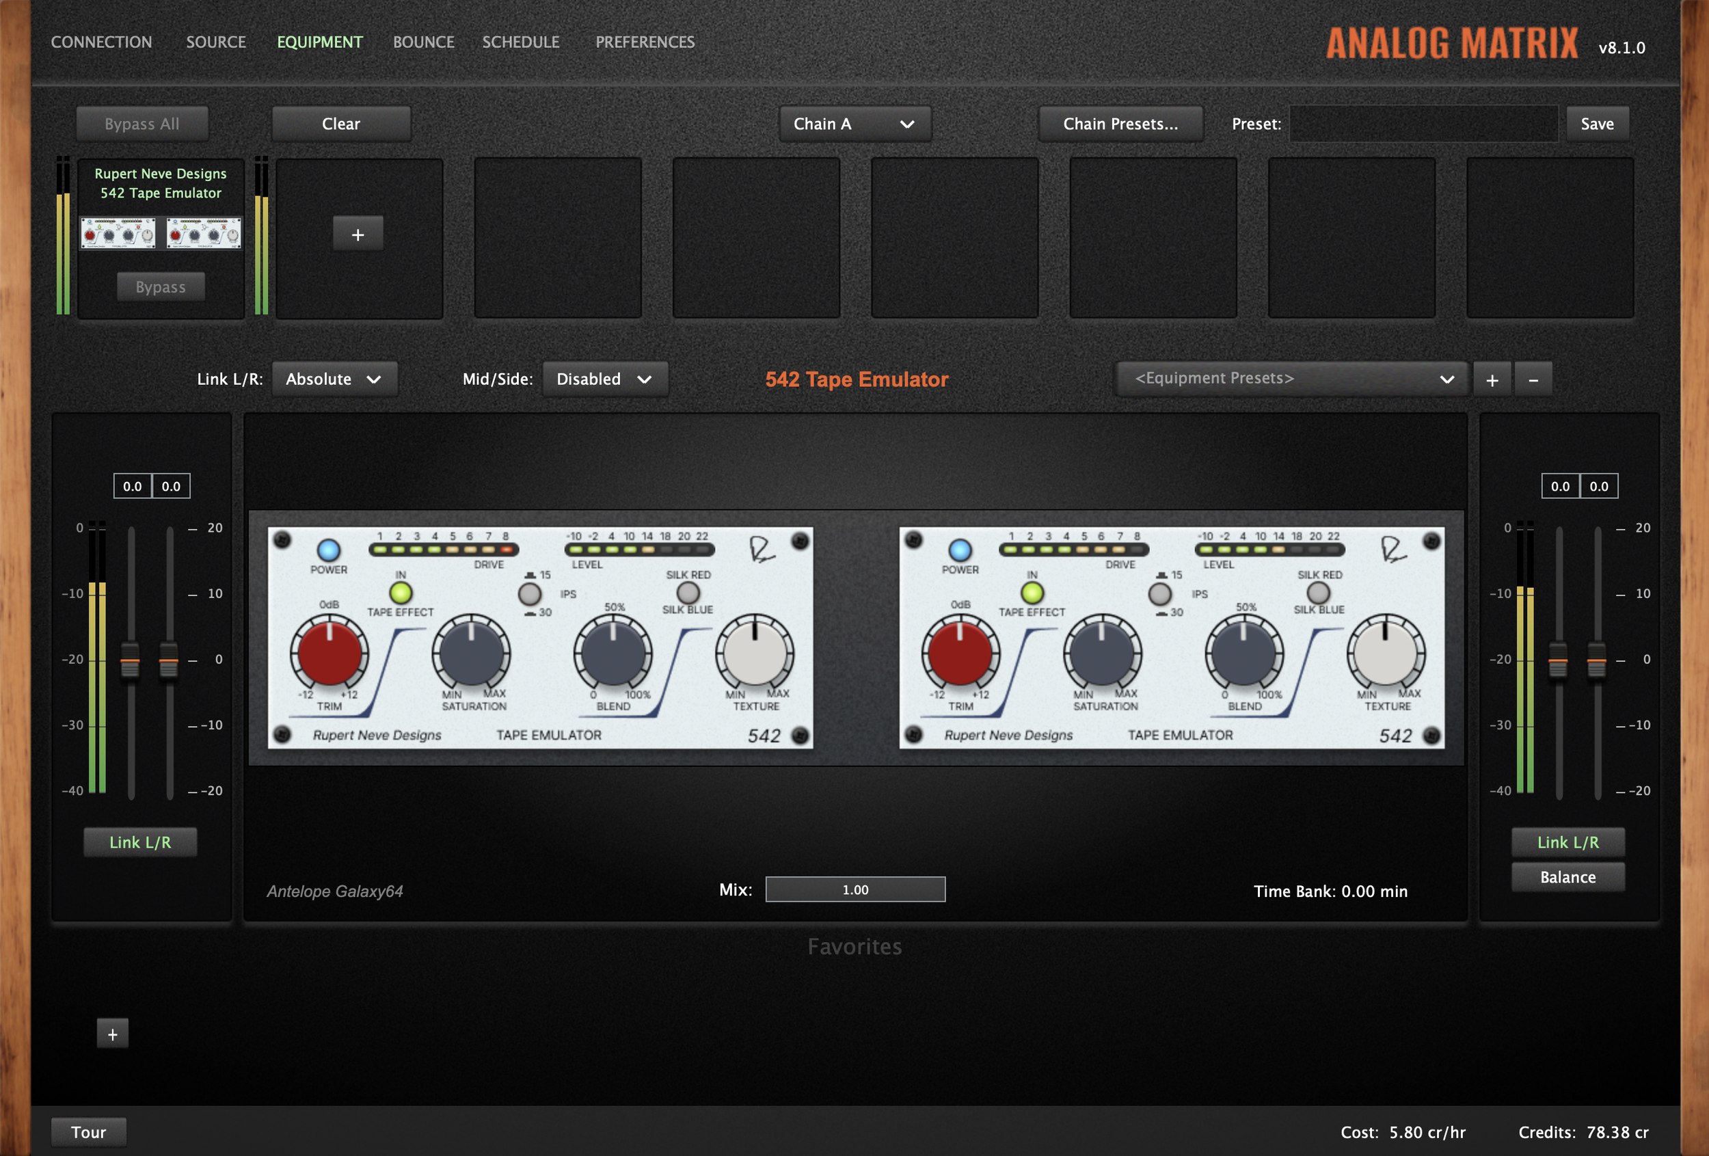Toggle blue POWER button on left unit

(328, 550)
